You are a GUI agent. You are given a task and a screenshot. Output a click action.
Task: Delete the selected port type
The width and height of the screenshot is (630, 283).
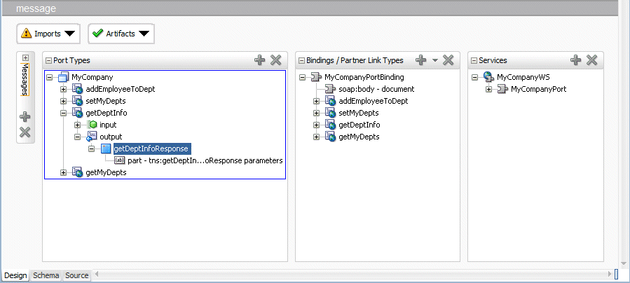(x=275, y=60)
